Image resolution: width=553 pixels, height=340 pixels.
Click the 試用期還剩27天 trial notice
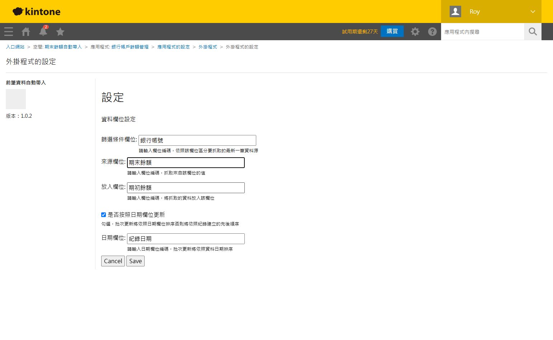(x=360, y=32)
